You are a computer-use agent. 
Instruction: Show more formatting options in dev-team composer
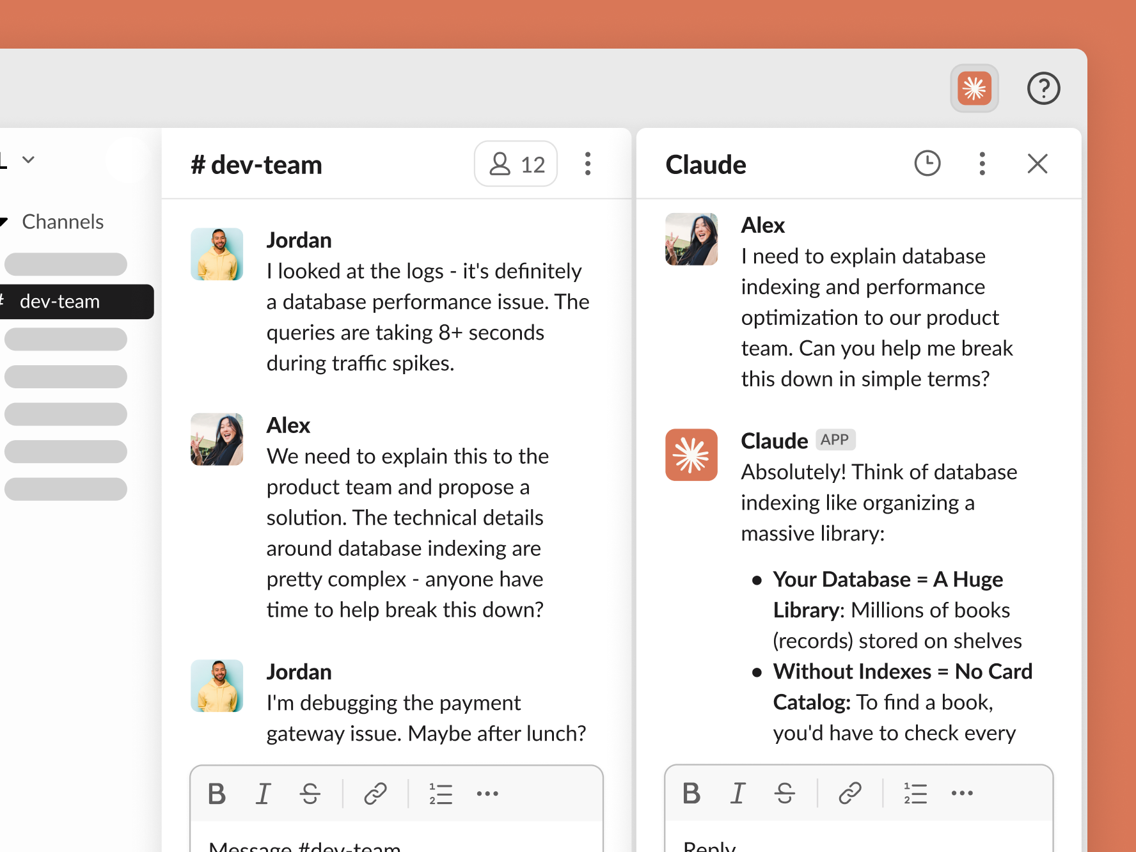click(487, 794)
